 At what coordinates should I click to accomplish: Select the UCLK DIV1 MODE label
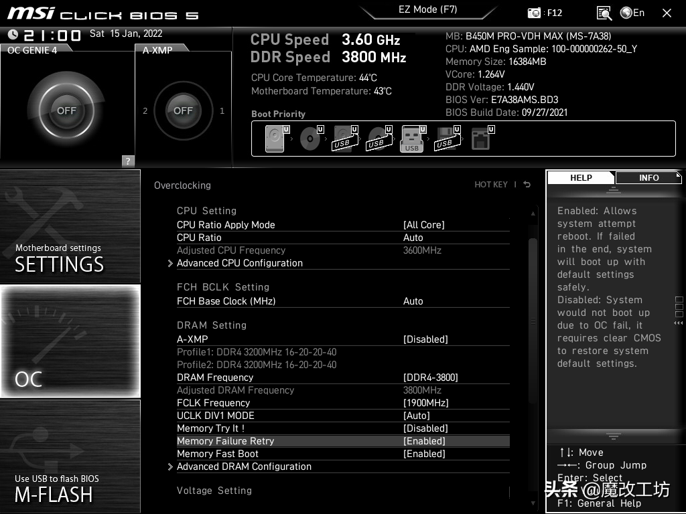(215, 415)
